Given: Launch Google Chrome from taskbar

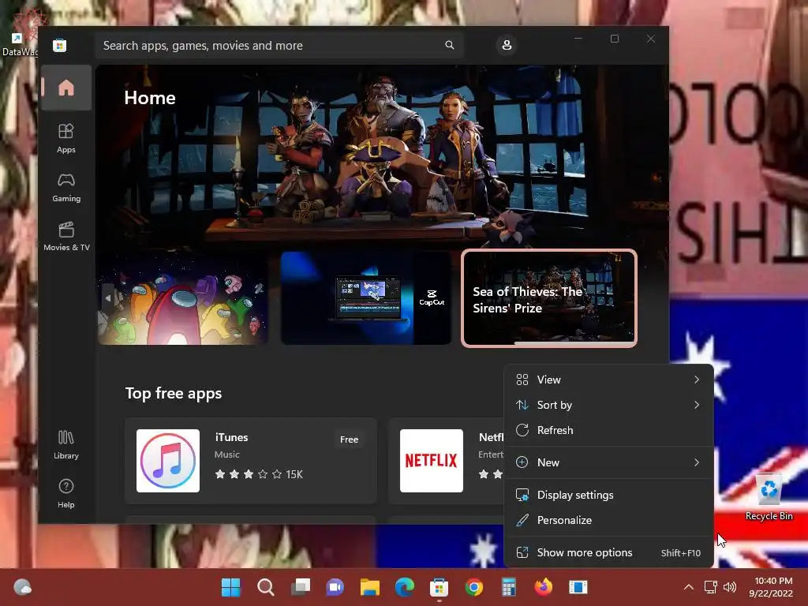Looking at the screenshot, I should (x=473, y=587).
